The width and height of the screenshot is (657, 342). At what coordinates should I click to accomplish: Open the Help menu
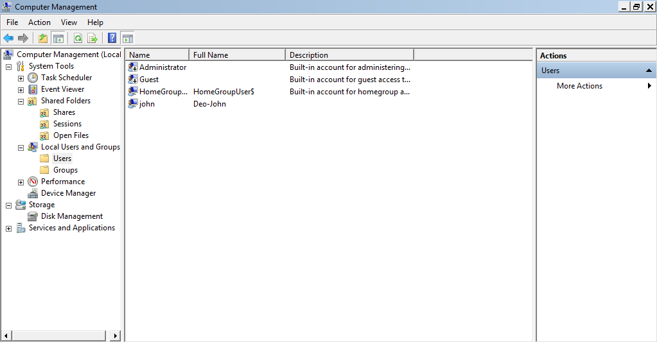(95, 22)
